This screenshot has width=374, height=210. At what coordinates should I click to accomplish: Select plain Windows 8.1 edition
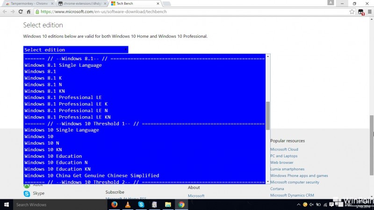[x=144, y=71]
